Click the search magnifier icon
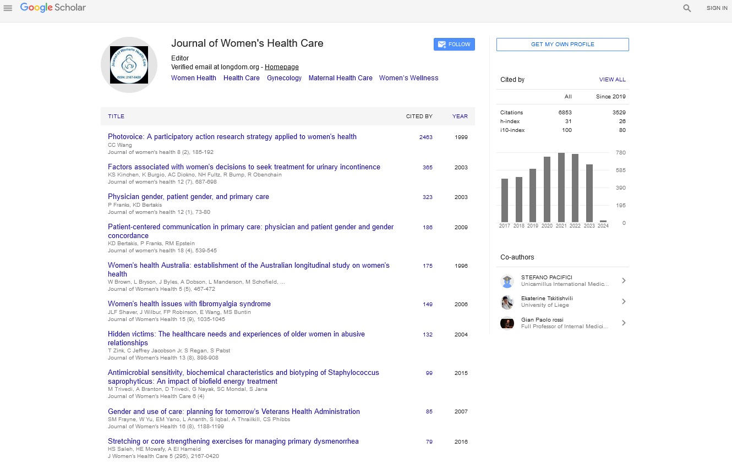 687,8
